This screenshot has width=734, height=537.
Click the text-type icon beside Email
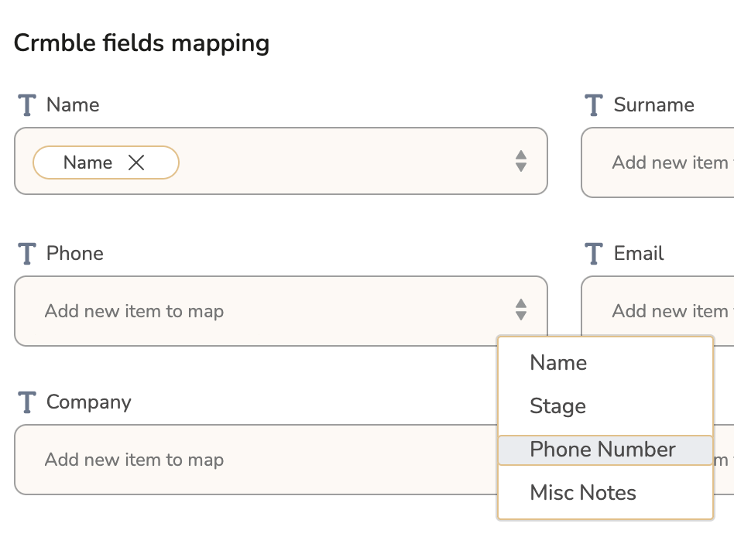(x=594, y=254)
